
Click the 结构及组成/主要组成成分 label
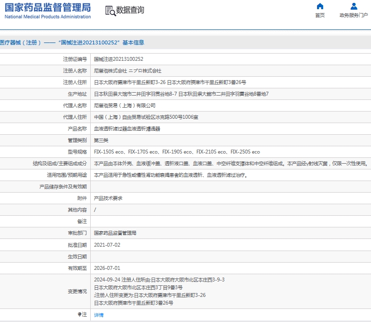coord(60,164)
